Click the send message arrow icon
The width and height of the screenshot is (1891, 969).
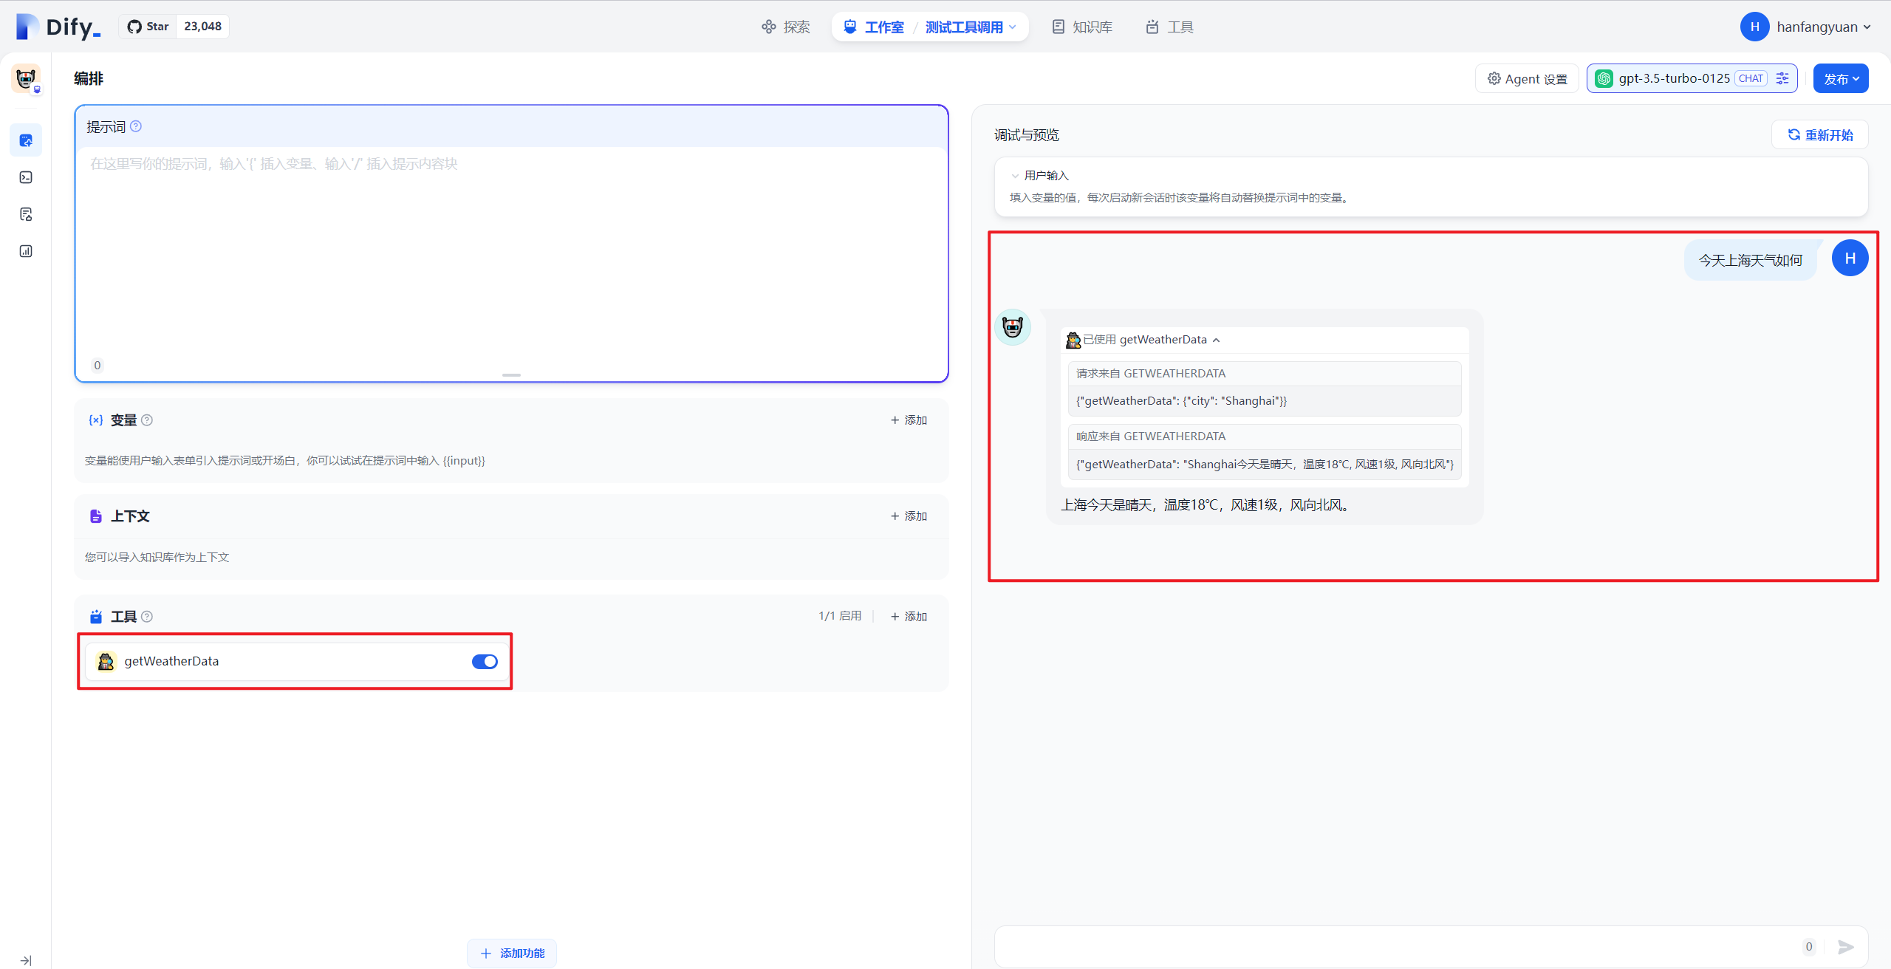[1847, 947]
